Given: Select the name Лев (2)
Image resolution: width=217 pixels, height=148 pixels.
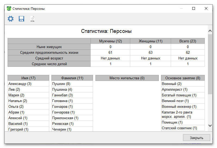Looking at the screenshot, I should point(28,90).
